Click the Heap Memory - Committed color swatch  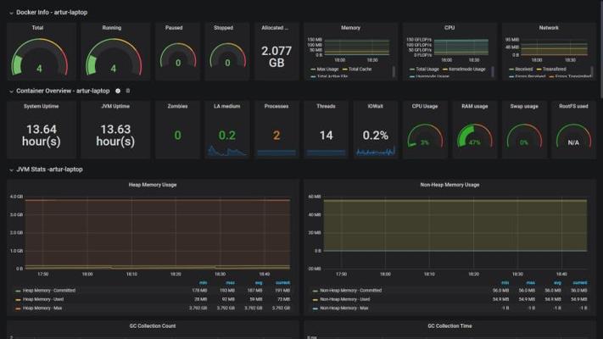tap(18, 291)
